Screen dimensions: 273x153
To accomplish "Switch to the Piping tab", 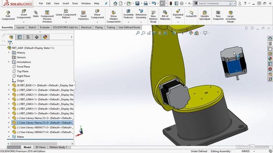I will (x=99, y=27).
